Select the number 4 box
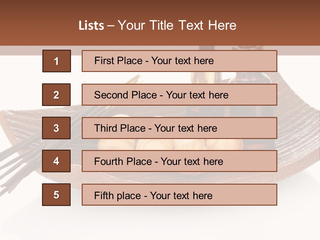Screen dimensions: 320x240 (56, 161)
